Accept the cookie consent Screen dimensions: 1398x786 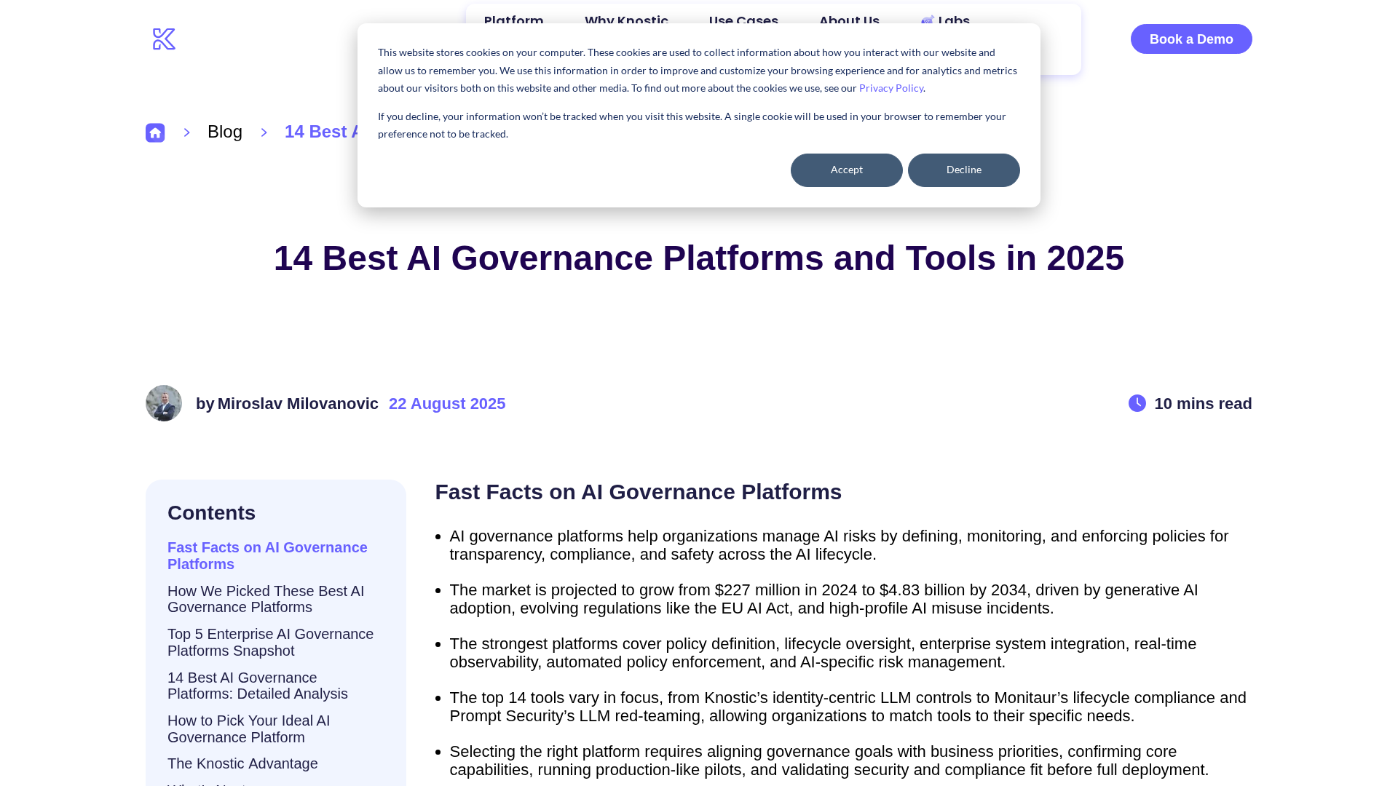tap(846, 170)
